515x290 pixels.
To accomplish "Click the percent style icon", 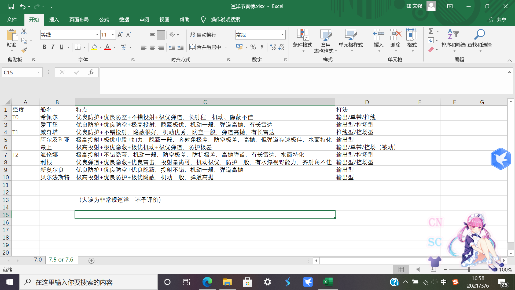I will click(x=253, y=47).
